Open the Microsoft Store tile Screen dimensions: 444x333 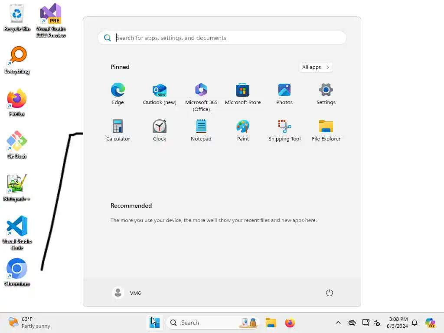[x=243, y=94]
